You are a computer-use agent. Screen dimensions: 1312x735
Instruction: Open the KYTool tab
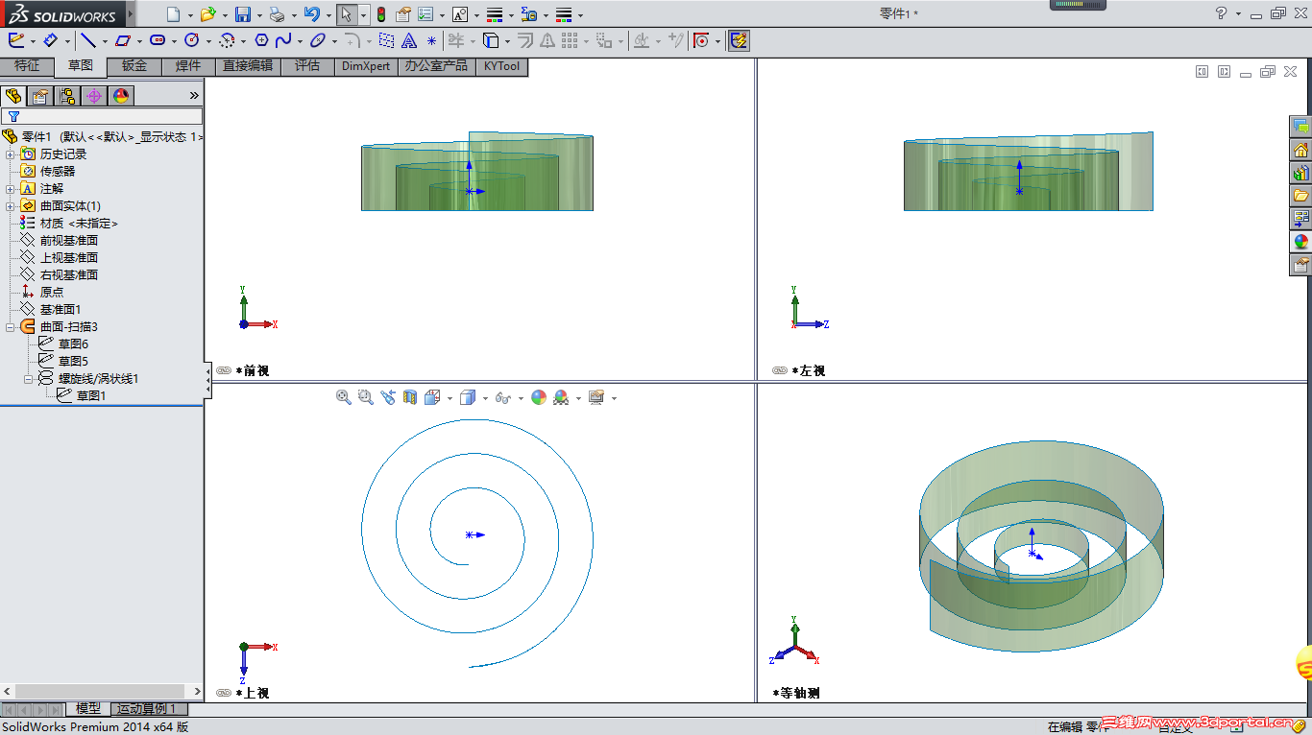(x=501, y=66)
